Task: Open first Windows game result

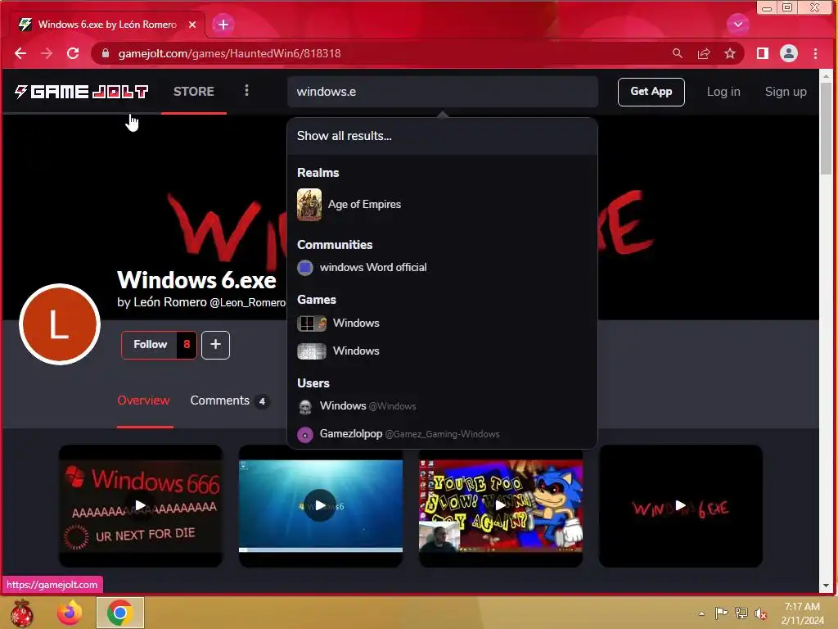Action: pos(443,323)
